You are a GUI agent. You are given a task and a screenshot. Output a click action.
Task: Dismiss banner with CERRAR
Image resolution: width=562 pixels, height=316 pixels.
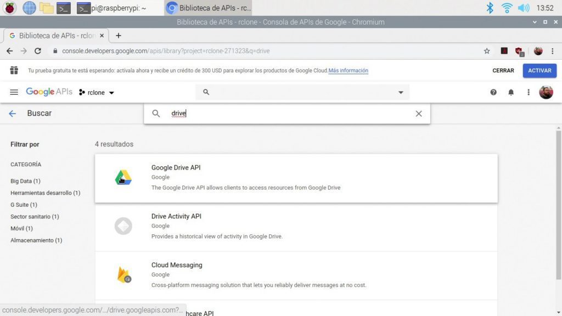tap(503, 71)
